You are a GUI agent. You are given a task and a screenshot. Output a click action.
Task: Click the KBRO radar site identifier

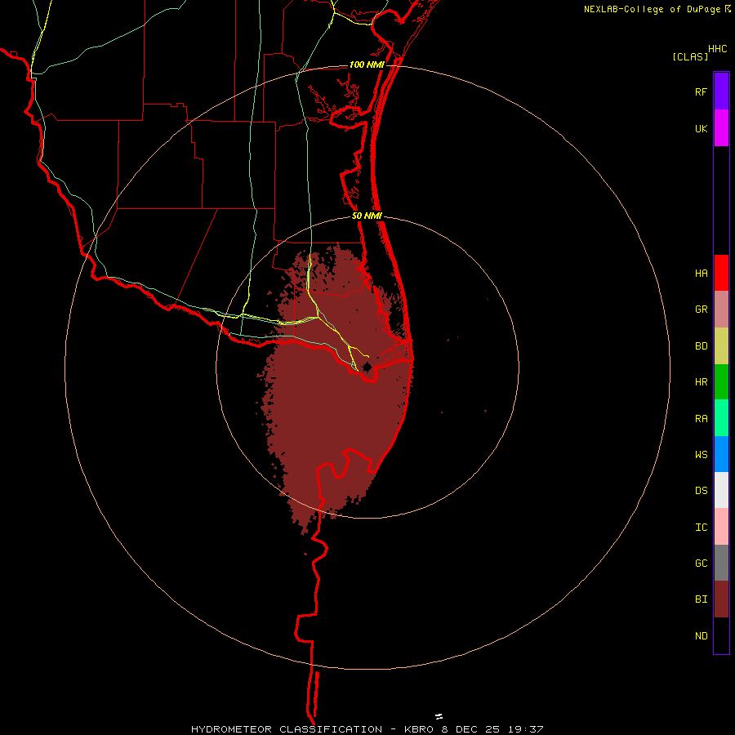click(x=419, y=729)
